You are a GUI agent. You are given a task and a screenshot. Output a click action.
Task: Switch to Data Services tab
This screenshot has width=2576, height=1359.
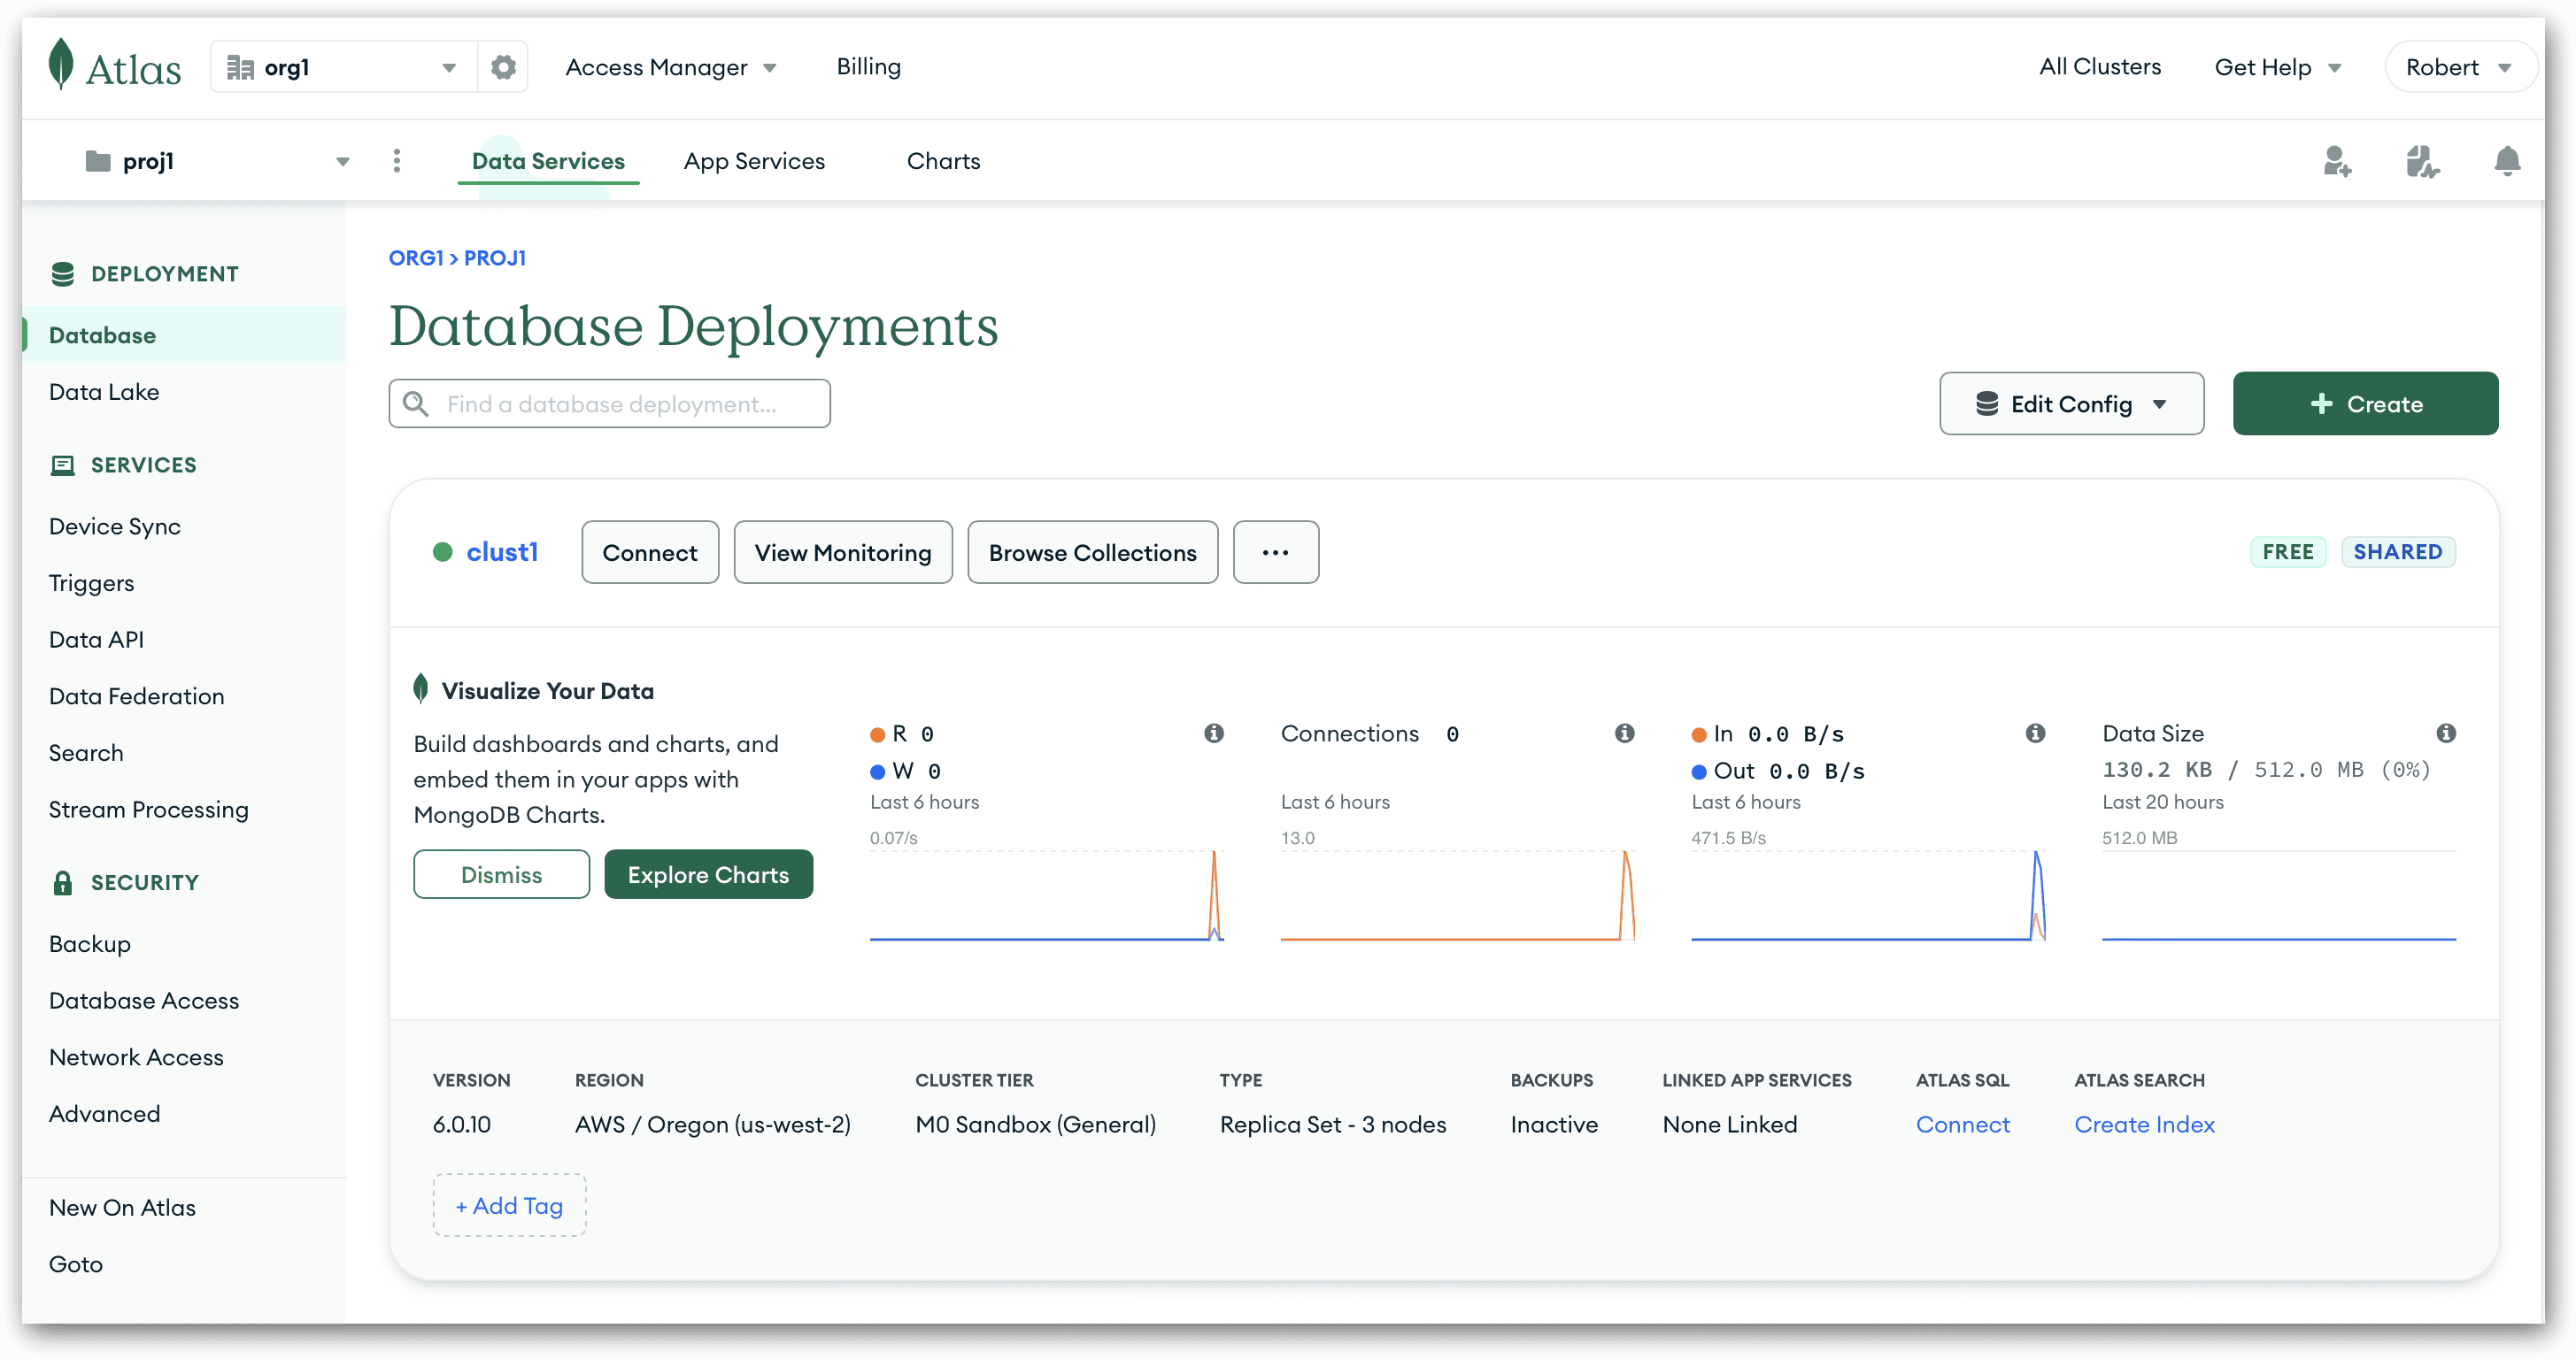click(x=548, y=161)
